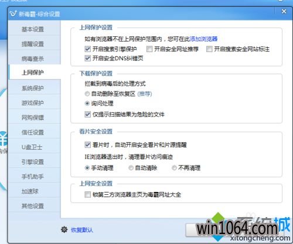Click the 添加浏览器 link
The width and height of the screenshot is (293, 244).
pyautogui.click(x=204, y=39)
